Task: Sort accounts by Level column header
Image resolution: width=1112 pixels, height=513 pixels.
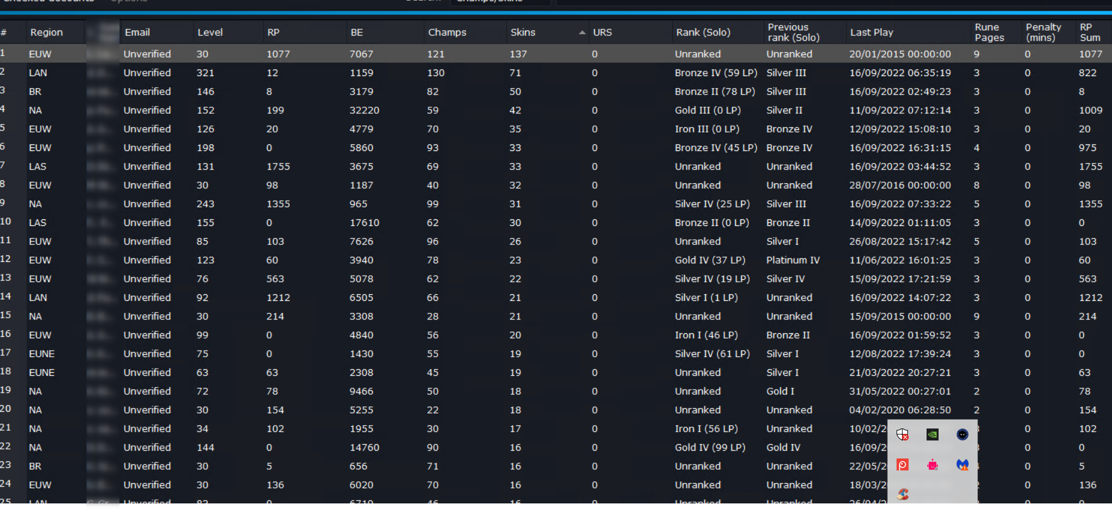Action: (210, 32)
